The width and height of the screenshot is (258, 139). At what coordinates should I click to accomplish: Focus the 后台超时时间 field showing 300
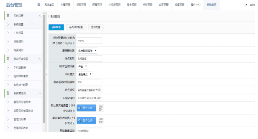coord(89,82)
